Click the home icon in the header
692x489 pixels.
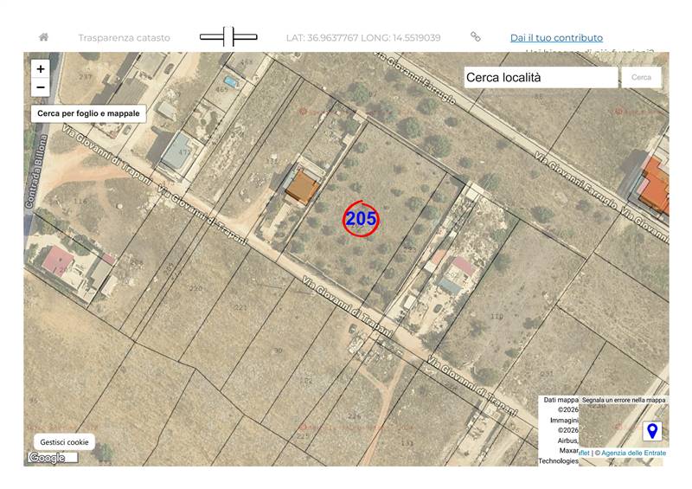click(43, 37)
